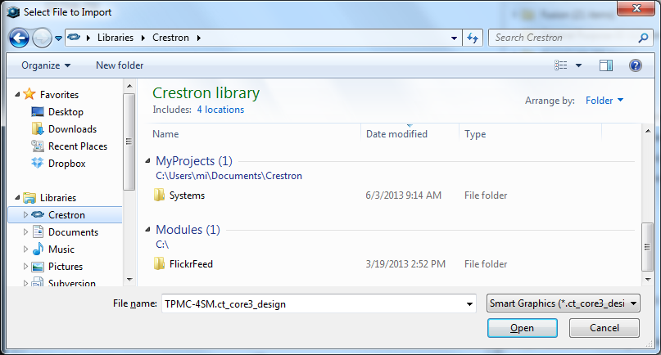Image resolution: width=661 pixels, height=355 pixels.
Task: Open the address bar previous locations dropdown
Action: (x=454, y=38)
